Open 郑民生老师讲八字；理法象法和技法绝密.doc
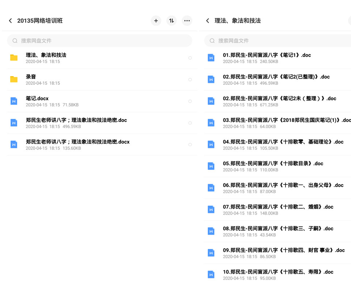 (76, 120)
